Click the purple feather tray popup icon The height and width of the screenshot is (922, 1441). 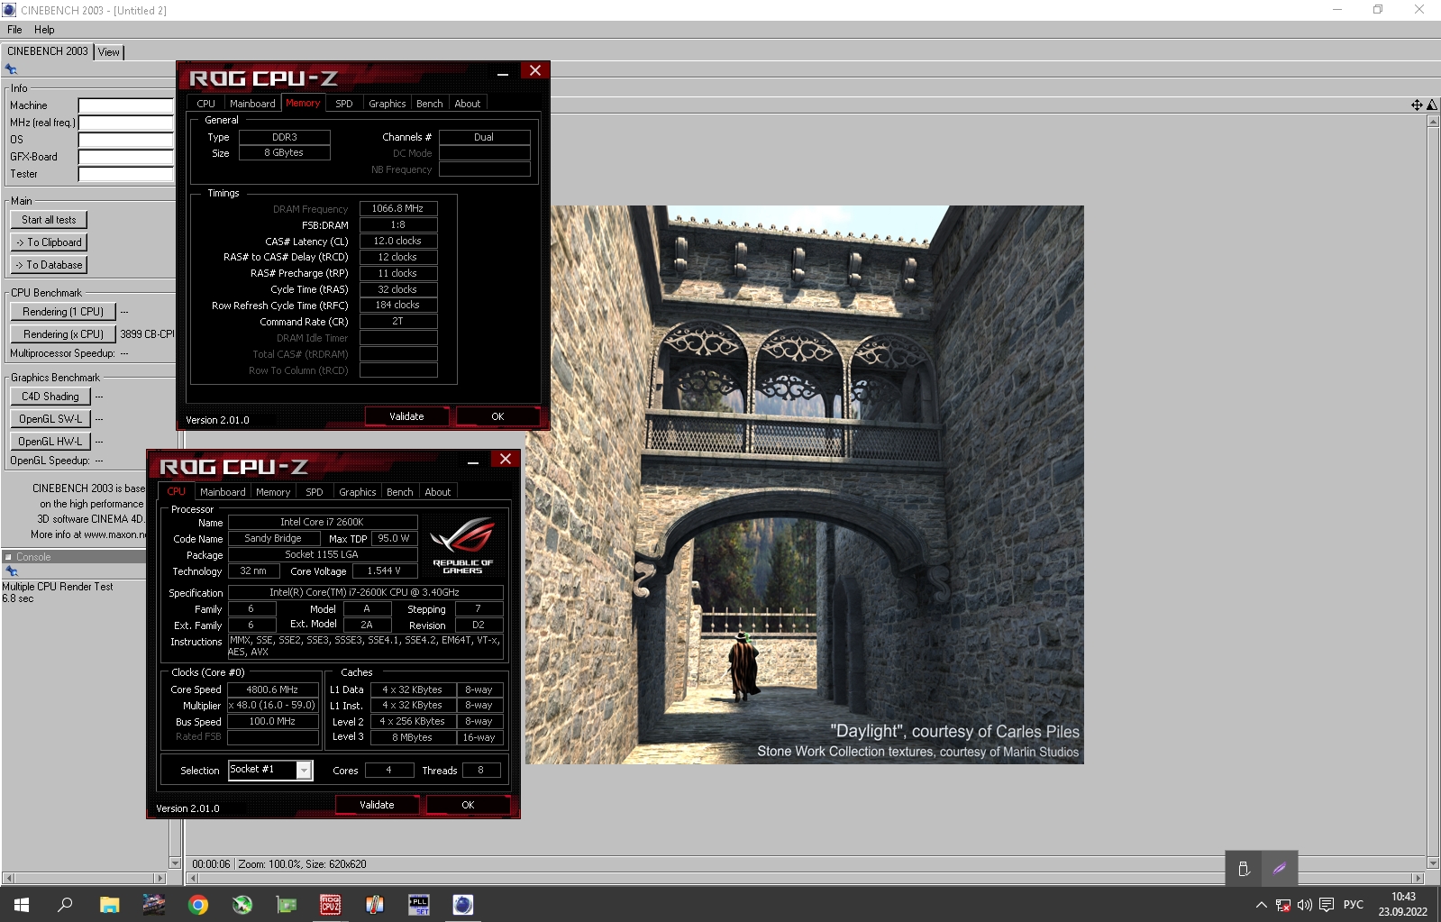tap(1280, 869)
